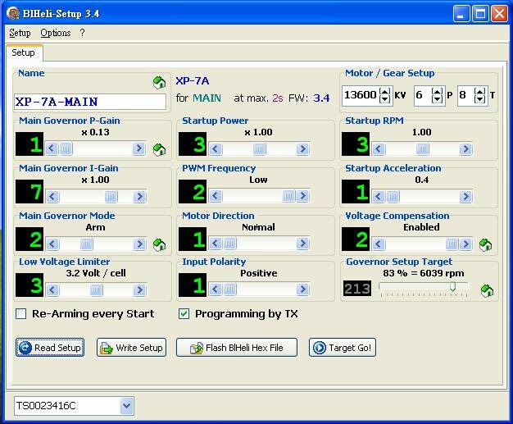The height and width of the screenshot is (424, 513).
Task: Minimize the BlHeli-Setup window
Action: coord(461,14)
